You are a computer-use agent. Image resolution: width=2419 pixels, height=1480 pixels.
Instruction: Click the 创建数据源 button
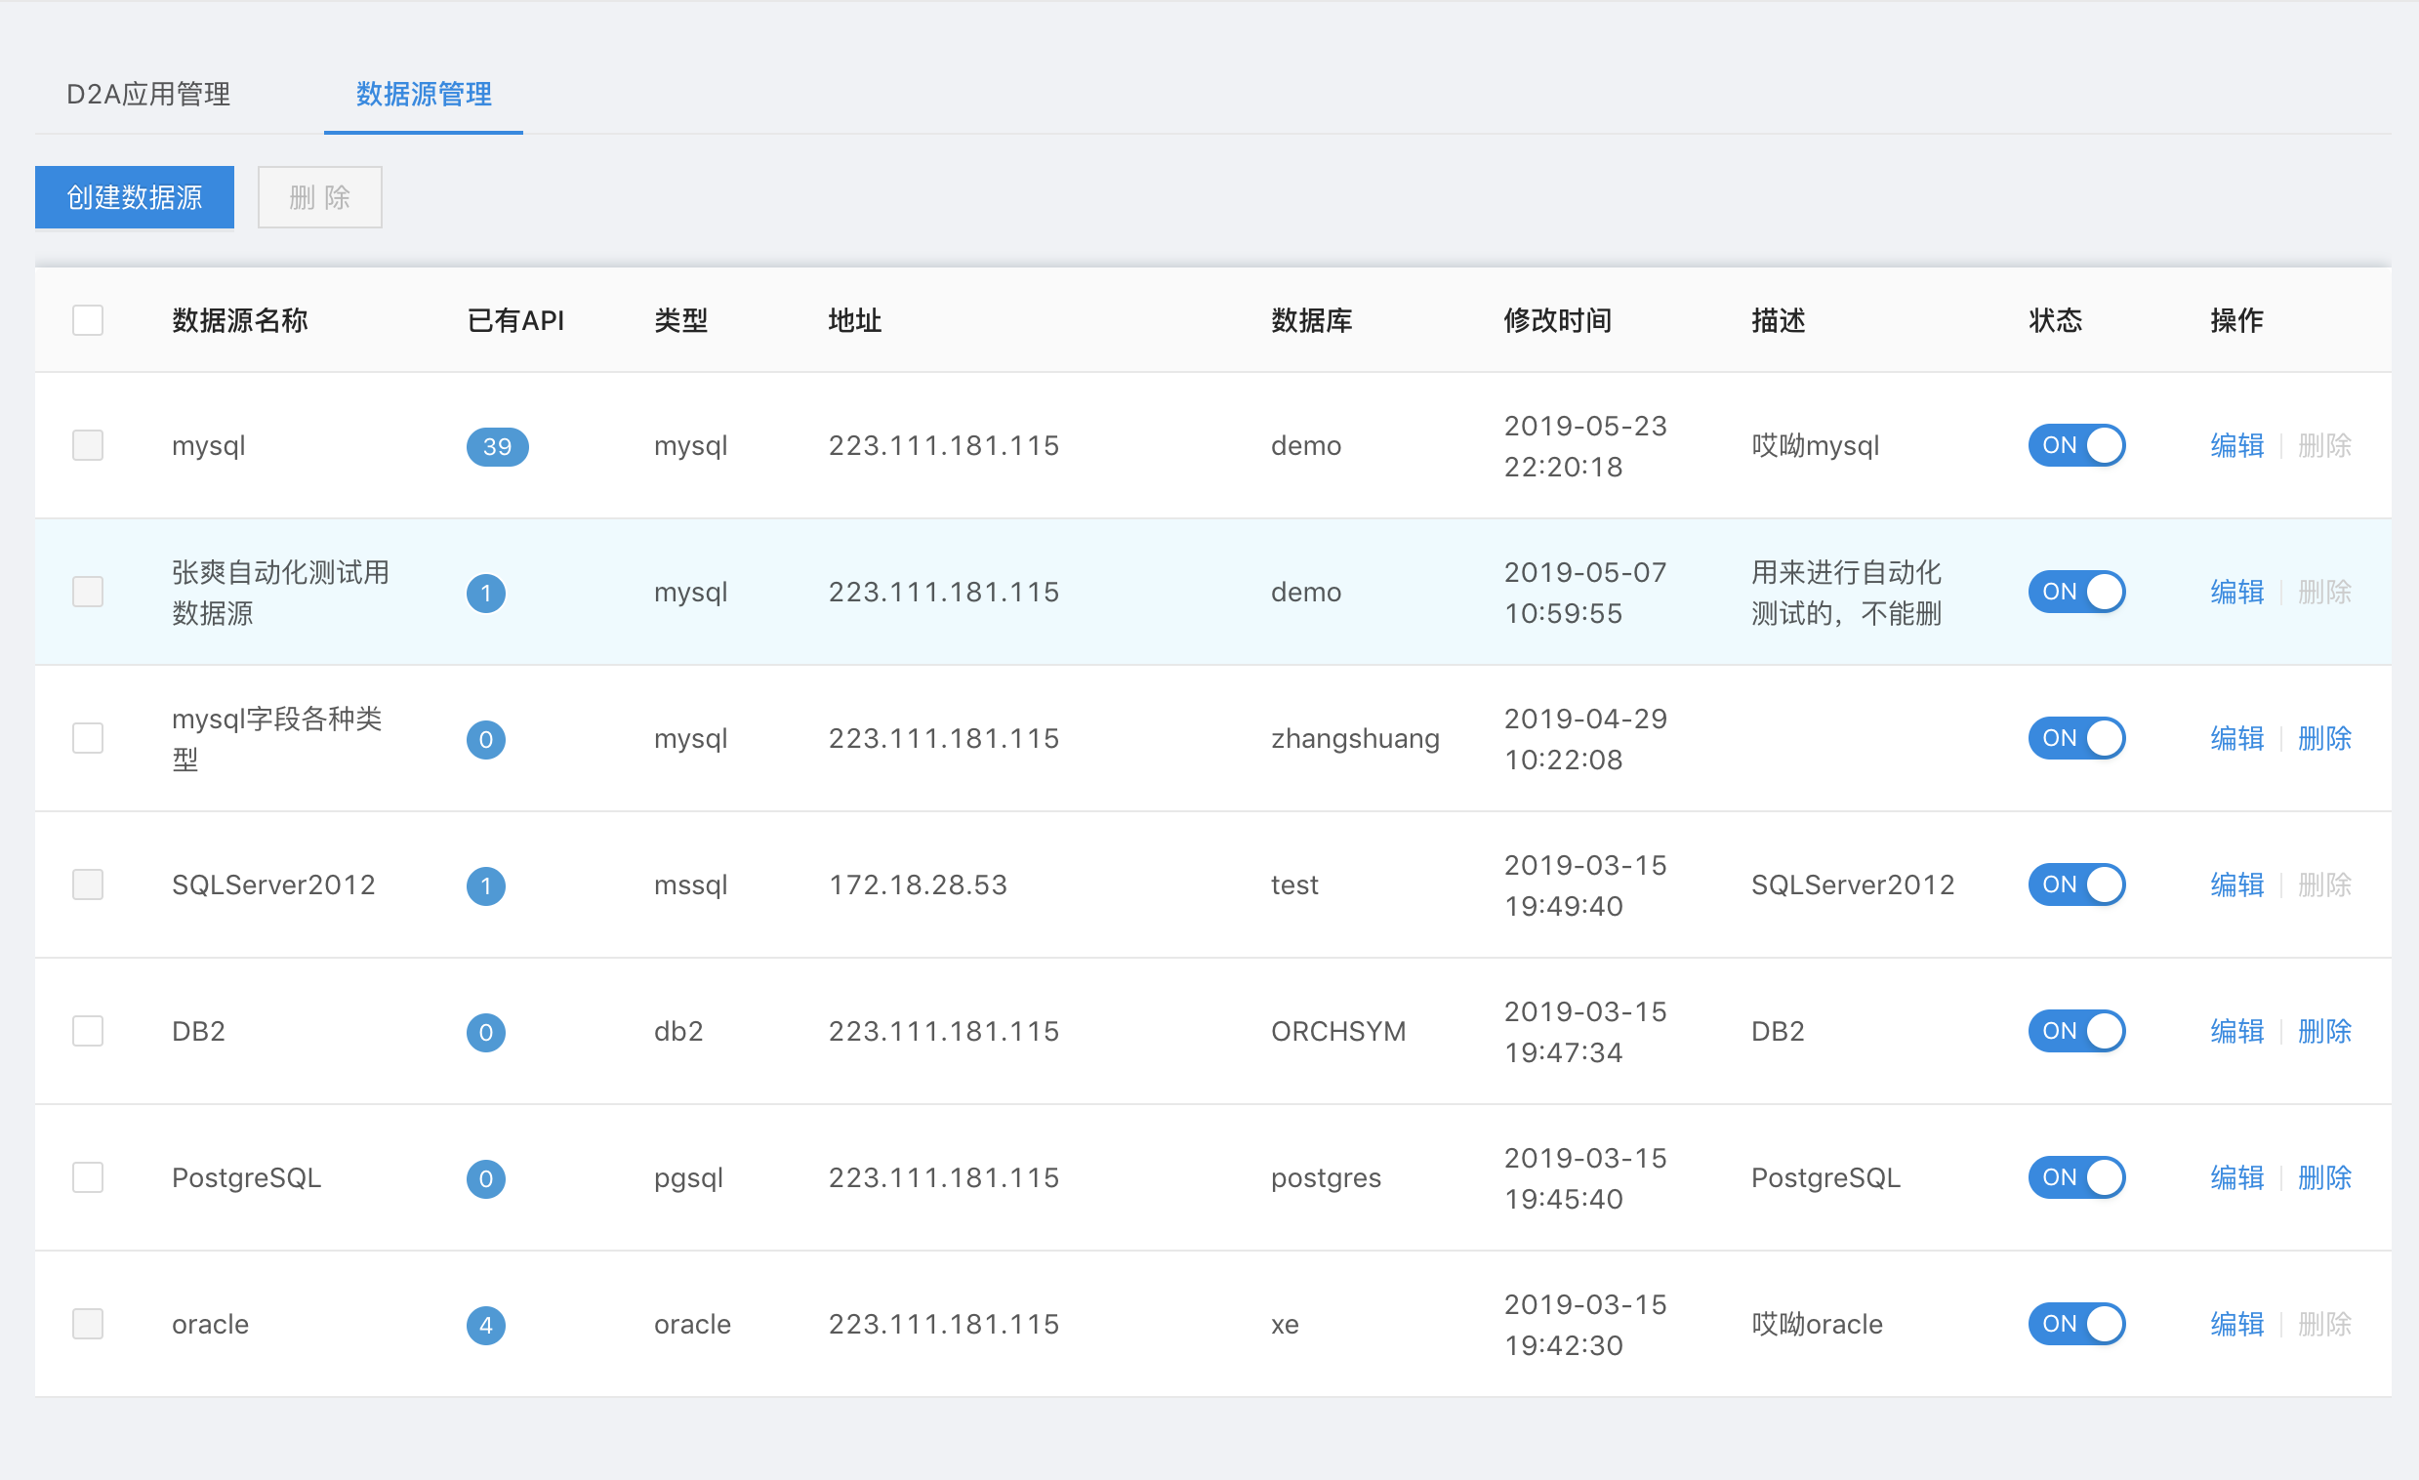click(x=135, y=197)
